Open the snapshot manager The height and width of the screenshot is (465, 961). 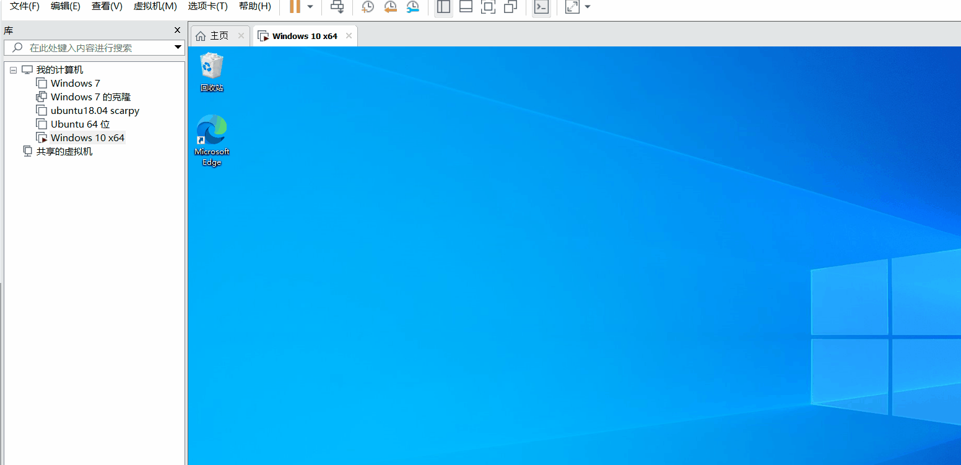point(412,7)
